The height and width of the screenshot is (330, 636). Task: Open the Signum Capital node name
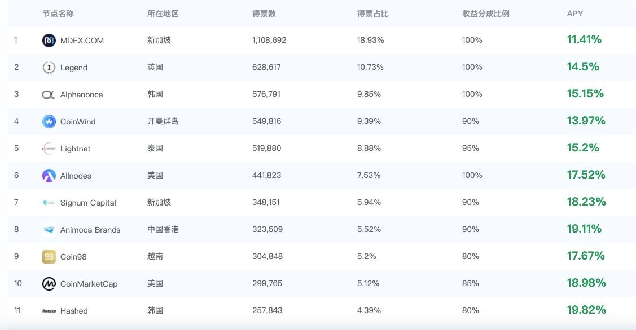click(88, 203)
